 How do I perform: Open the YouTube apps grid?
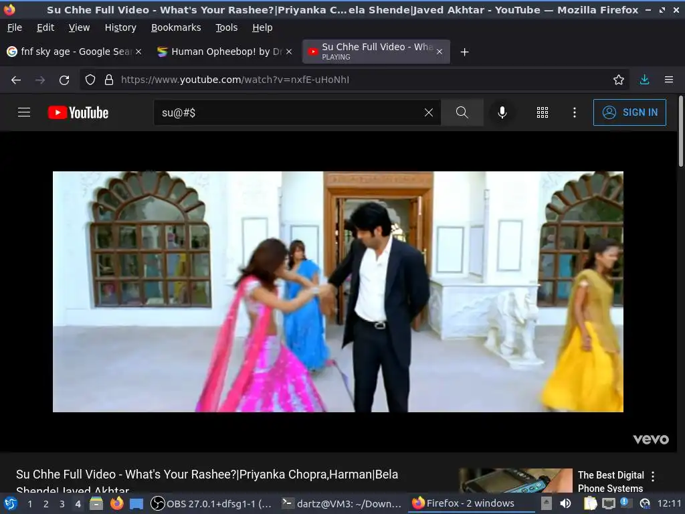coord(542,112)
